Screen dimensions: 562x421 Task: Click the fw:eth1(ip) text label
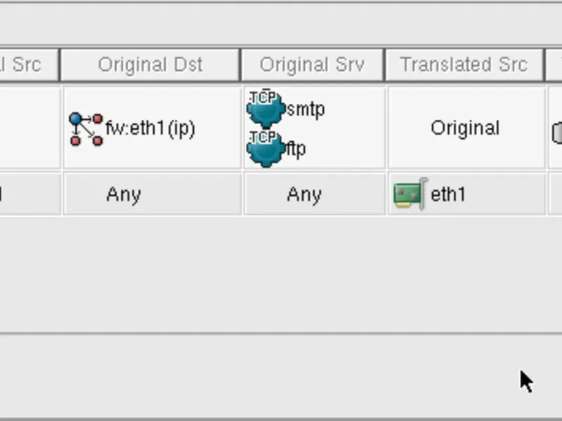click(x=150, y=128)
